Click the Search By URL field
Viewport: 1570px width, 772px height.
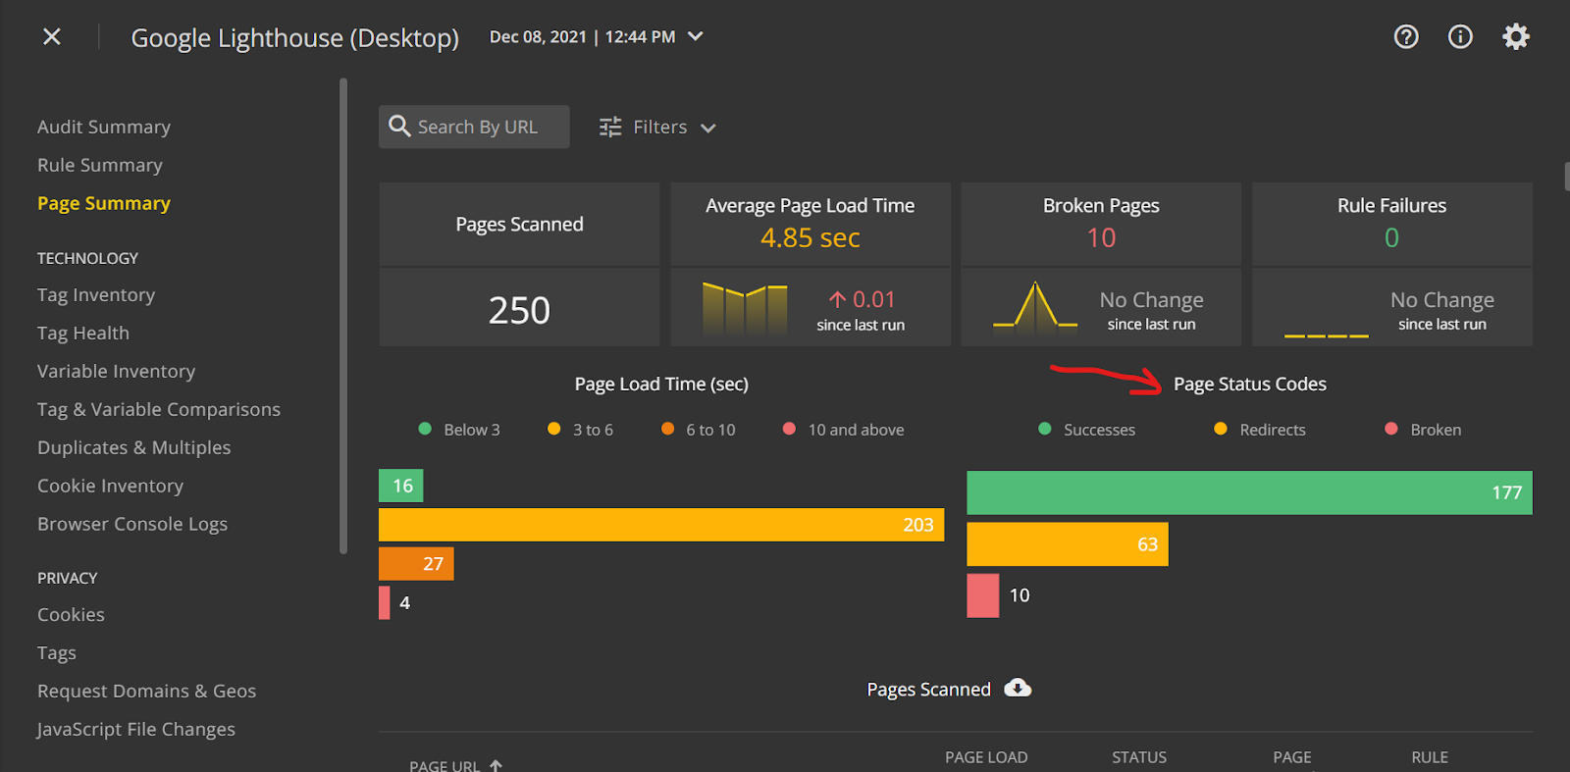(x=474, y=127)
